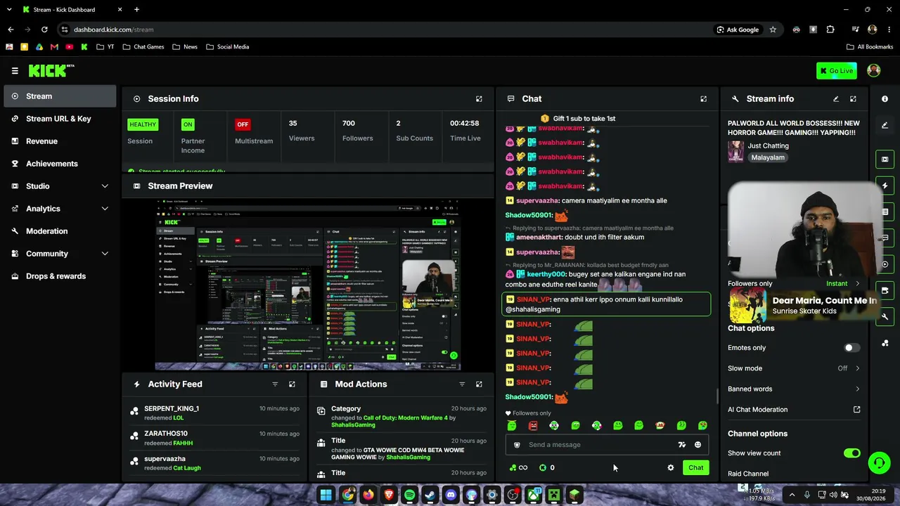Click the Just Chatting category label
Screen dimensions: 900x506
point(768,146)
